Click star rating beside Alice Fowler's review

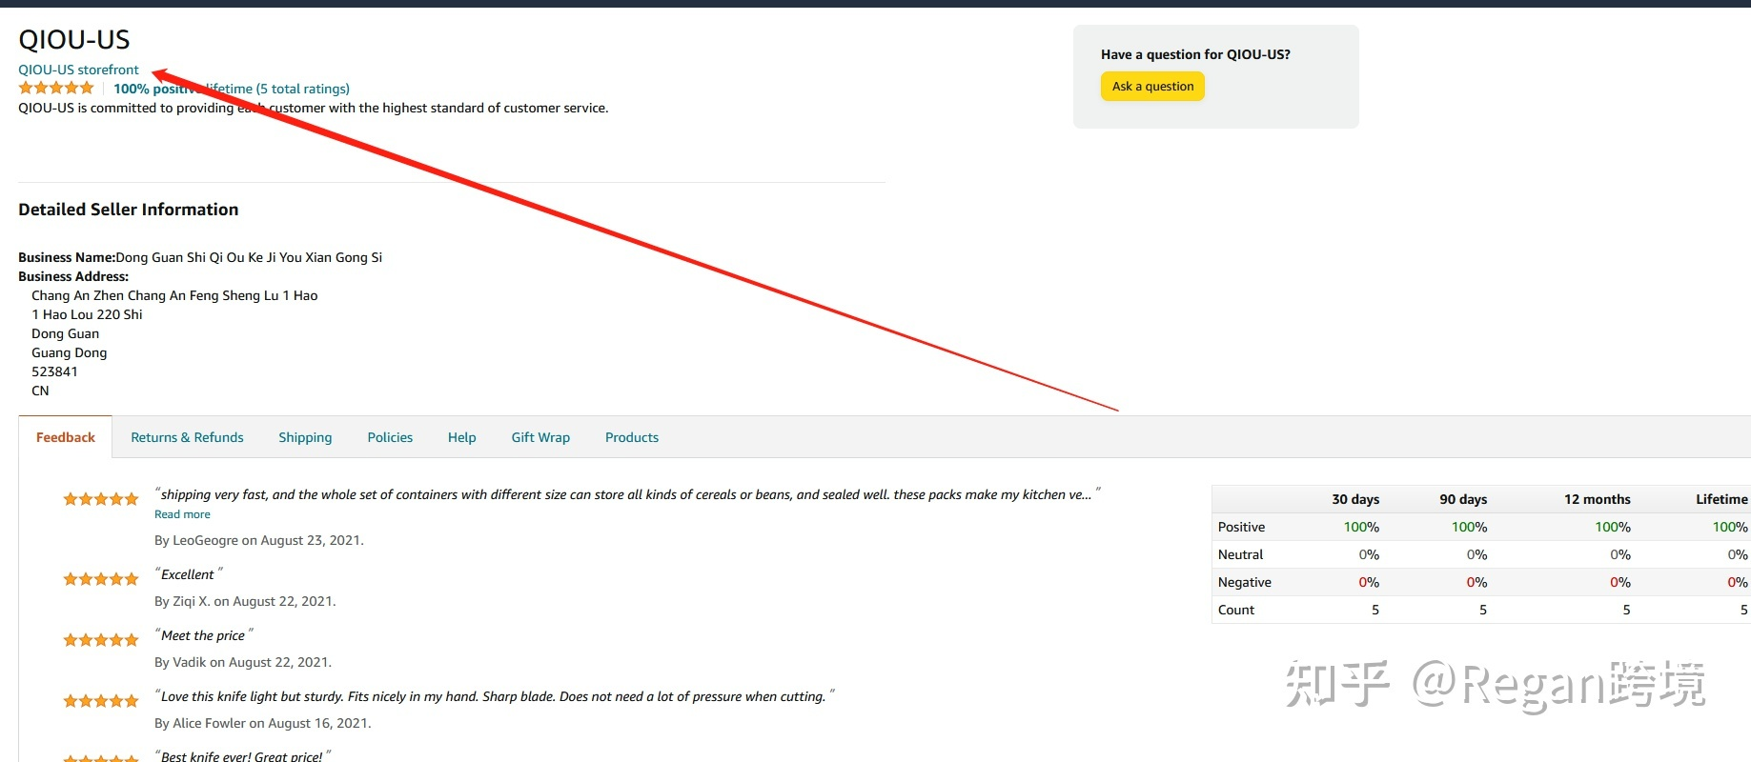101,701
